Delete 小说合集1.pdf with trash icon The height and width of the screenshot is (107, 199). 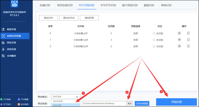pyautogui.click(x=188, y=40)
